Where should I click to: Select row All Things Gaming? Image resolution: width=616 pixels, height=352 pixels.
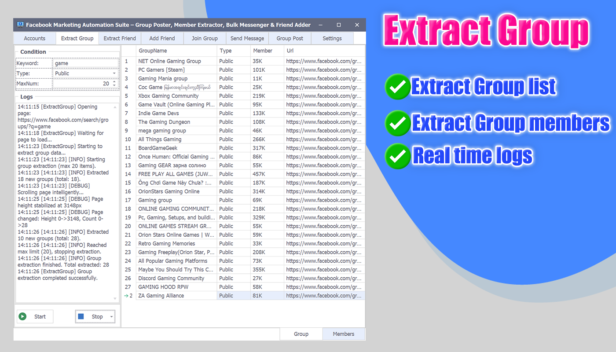244,139
